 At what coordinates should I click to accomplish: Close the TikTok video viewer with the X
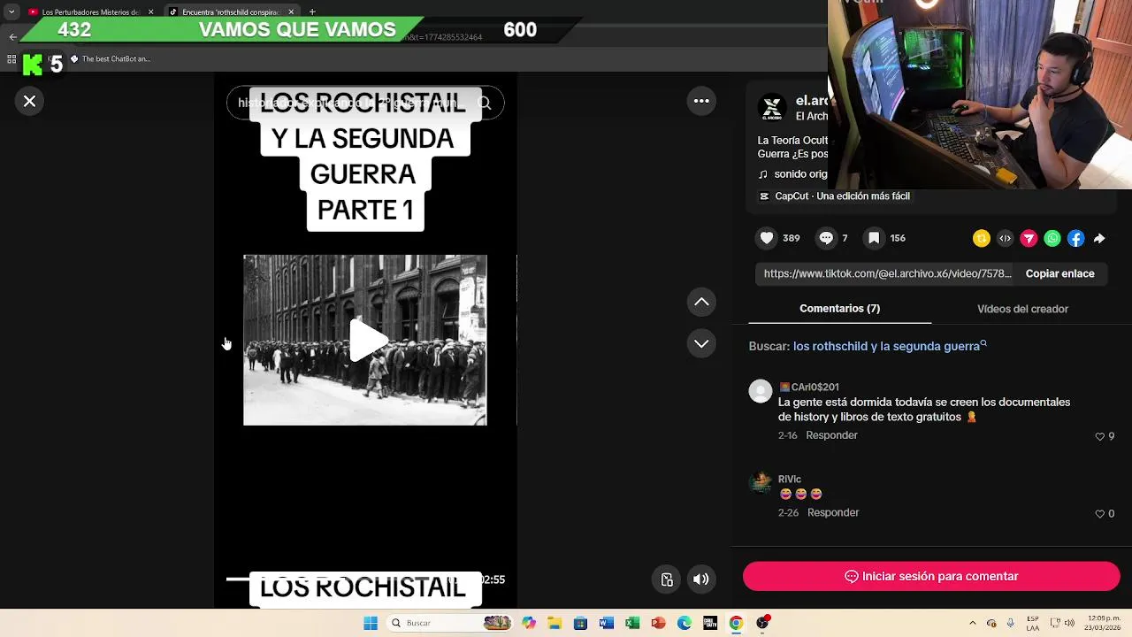pyautogui.click(x=29, y=102)
